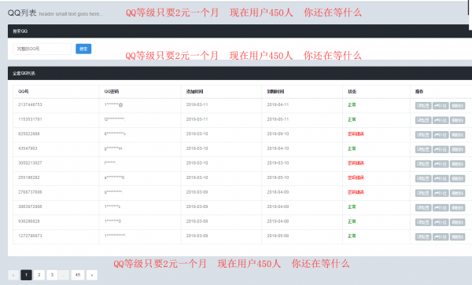
Task: Focus the QQ number search field
Action: coord(42,49)
